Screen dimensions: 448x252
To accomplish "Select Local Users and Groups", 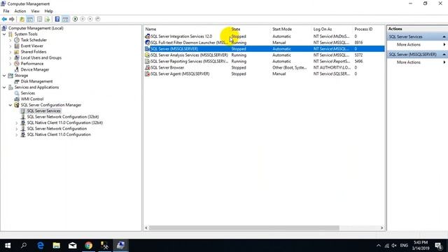I will pos(41,57).
